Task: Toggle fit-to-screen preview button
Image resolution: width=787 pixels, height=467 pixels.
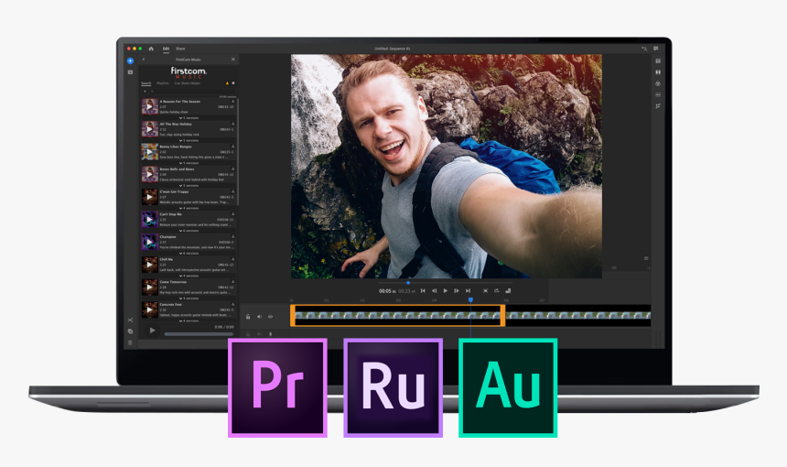Action: [x=485, y=291]
